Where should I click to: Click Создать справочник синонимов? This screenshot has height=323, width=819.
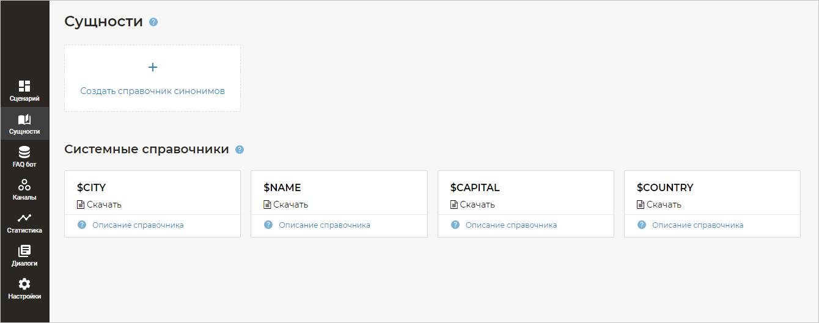coord(153,91)
